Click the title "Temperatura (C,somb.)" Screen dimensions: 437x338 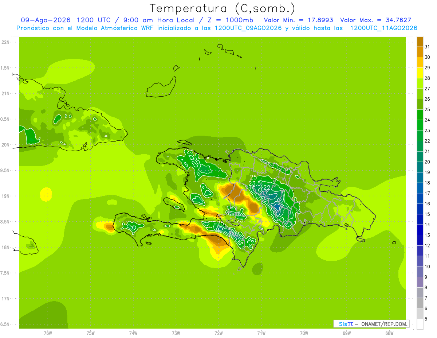[x=223, y=8]
